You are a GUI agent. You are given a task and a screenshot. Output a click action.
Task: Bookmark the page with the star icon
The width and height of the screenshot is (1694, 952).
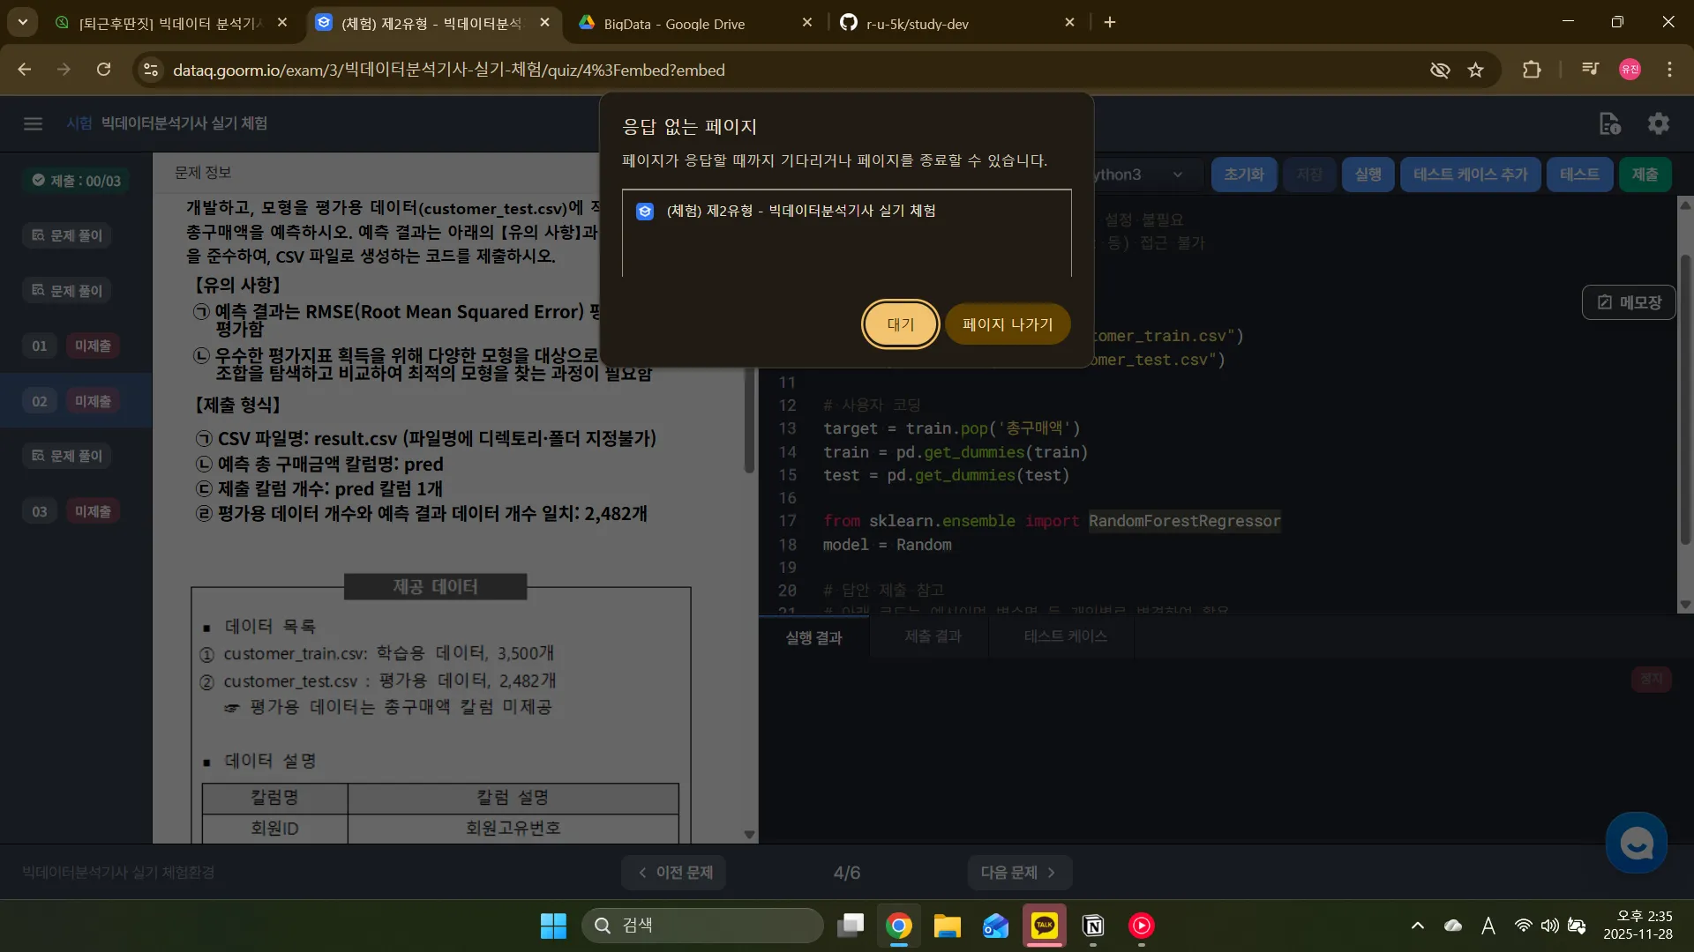(x=1476, y=70)
